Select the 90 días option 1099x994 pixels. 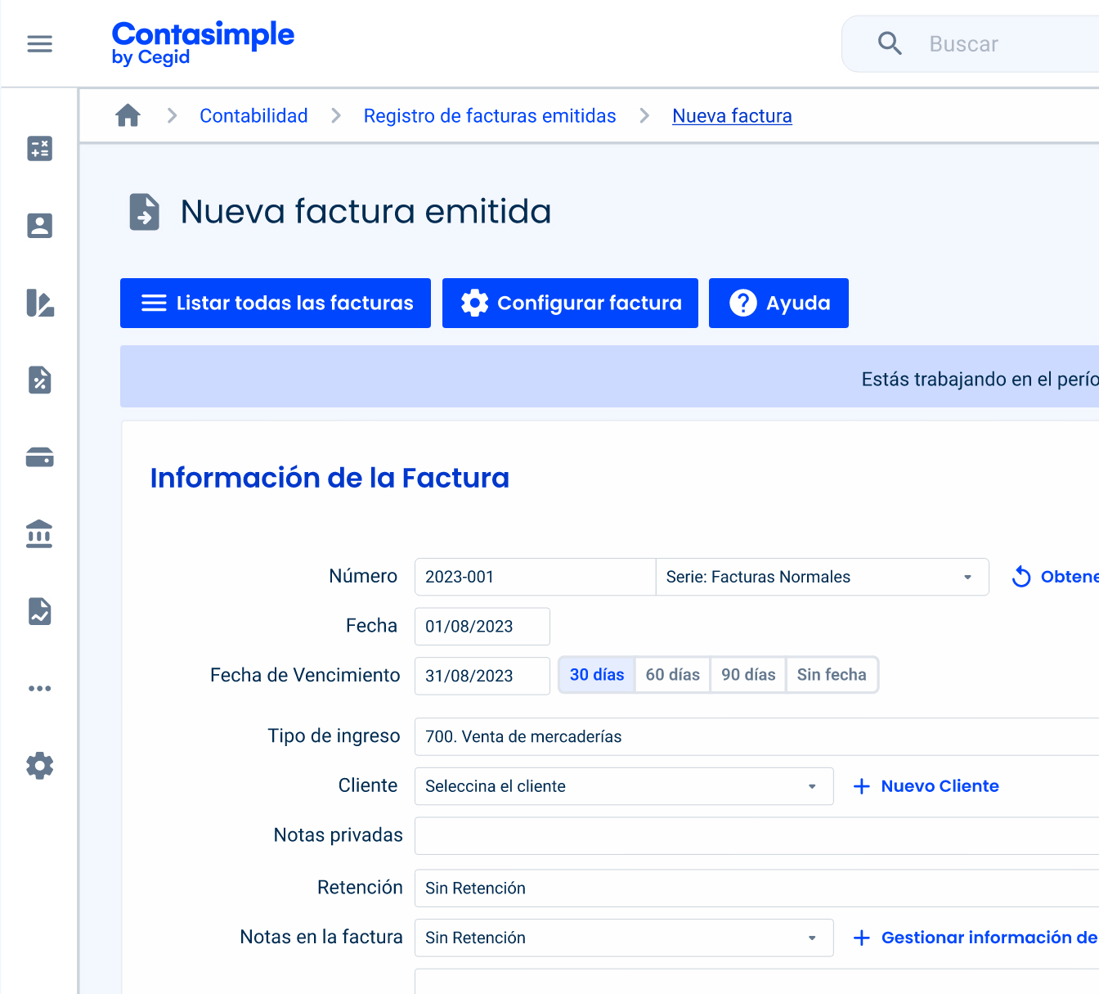[x=748, y=675]
